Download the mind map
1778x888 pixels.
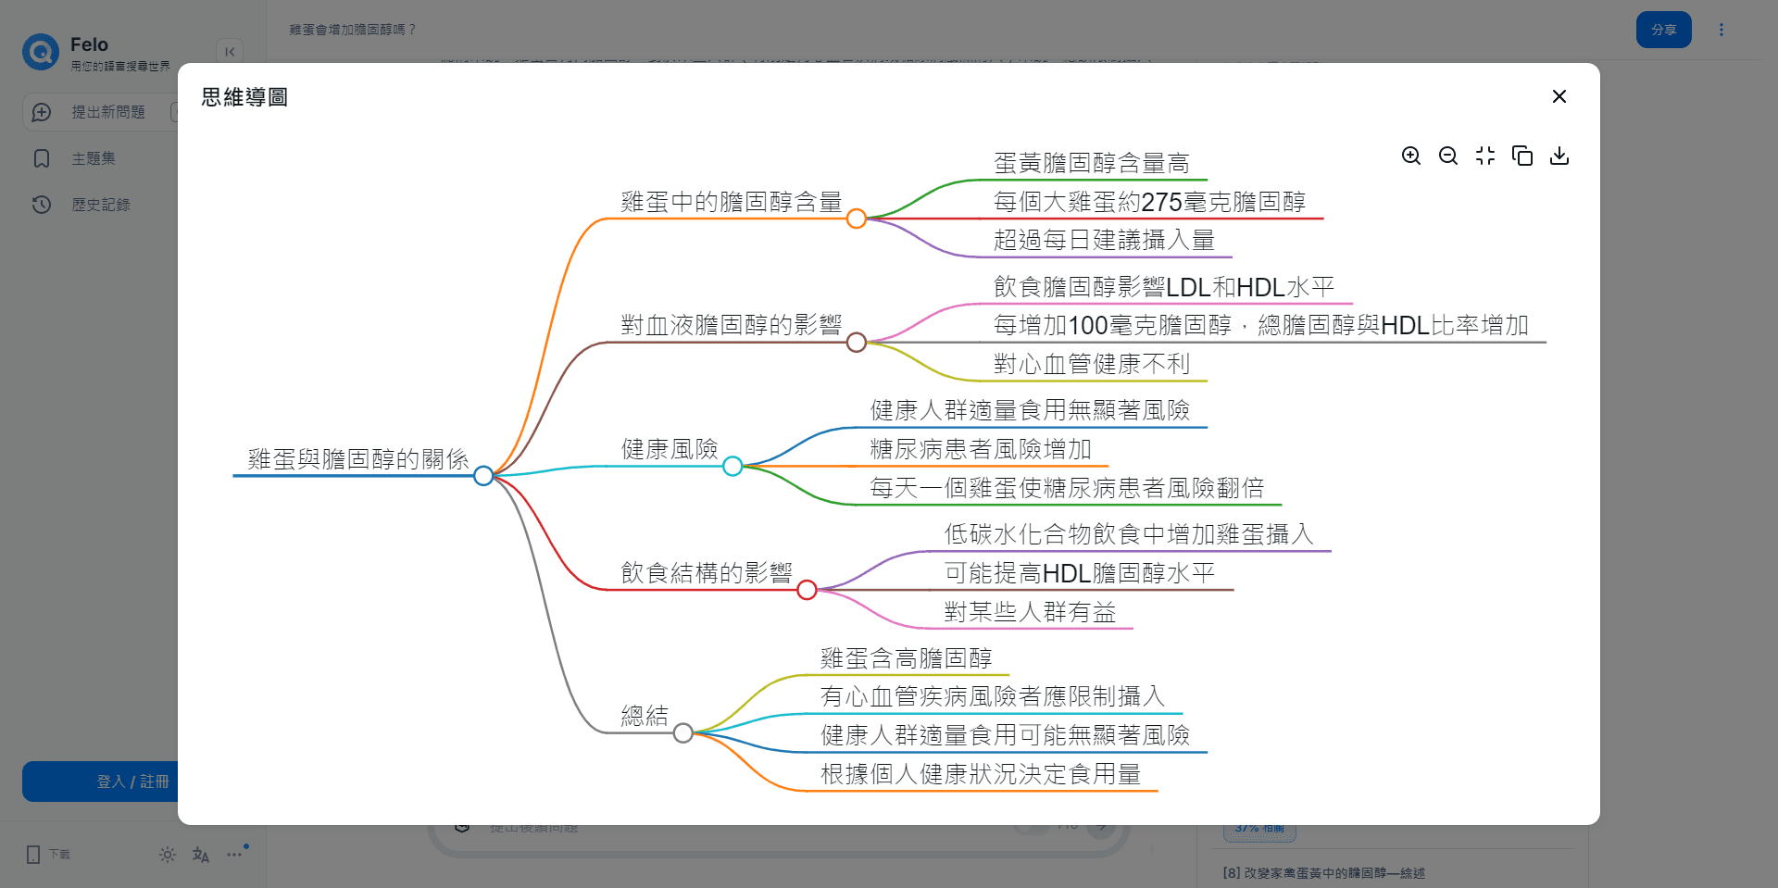[x=1559, y=156]
